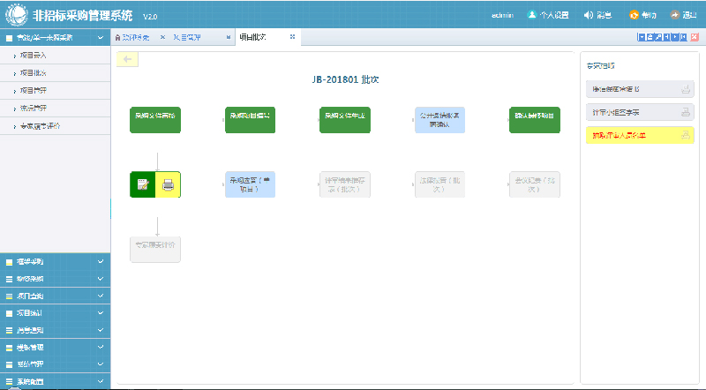
Task: Click 退出 to log out
Action: pos(684,15)
